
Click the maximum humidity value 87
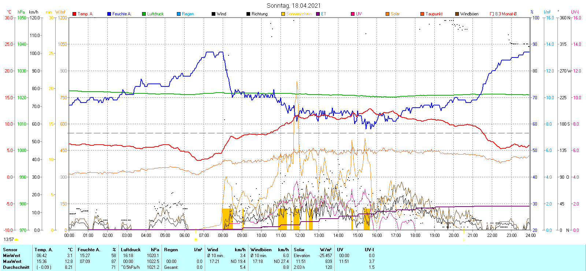(x=114, y=261)
